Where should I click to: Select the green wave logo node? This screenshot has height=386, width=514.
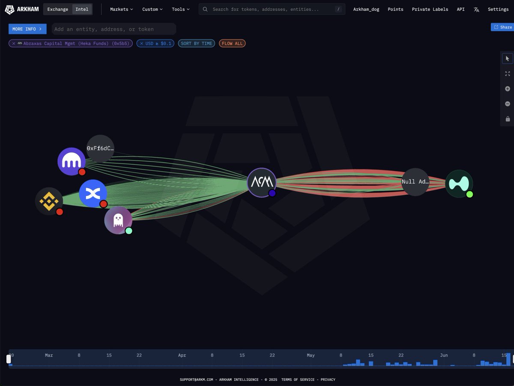pyautogui.click(x=459, y=184)
